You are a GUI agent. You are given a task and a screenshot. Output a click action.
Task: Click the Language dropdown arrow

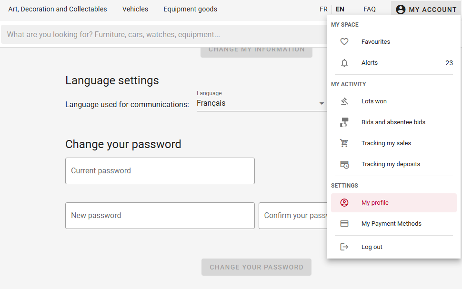tap(321, 103)
